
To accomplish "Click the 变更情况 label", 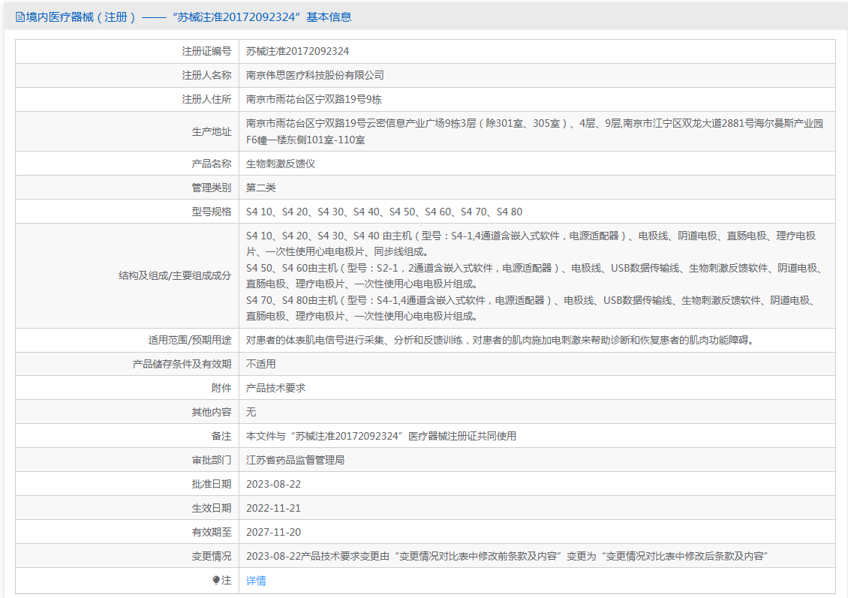I will point(212,557).
